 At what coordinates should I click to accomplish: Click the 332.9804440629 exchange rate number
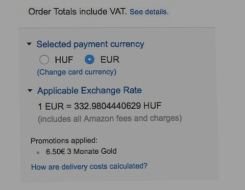point(108,106)
